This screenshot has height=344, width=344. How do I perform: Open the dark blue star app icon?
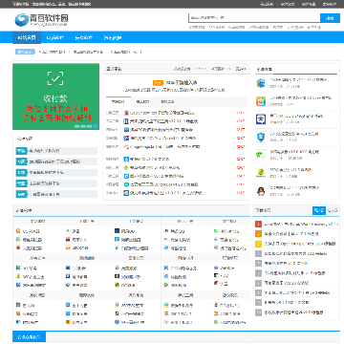(261, 119)
